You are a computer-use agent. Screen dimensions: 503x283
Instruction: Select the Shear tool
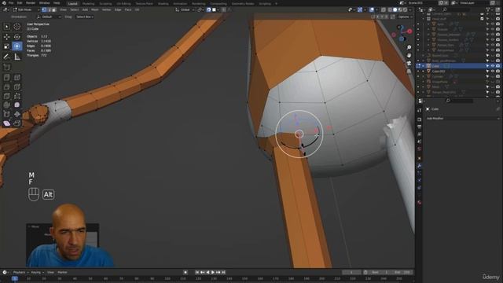(7, 123)
